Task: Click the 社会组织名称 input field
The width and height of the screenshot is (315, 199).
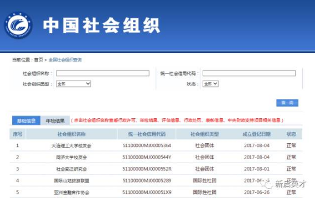Action: click(x=102, y=73)
